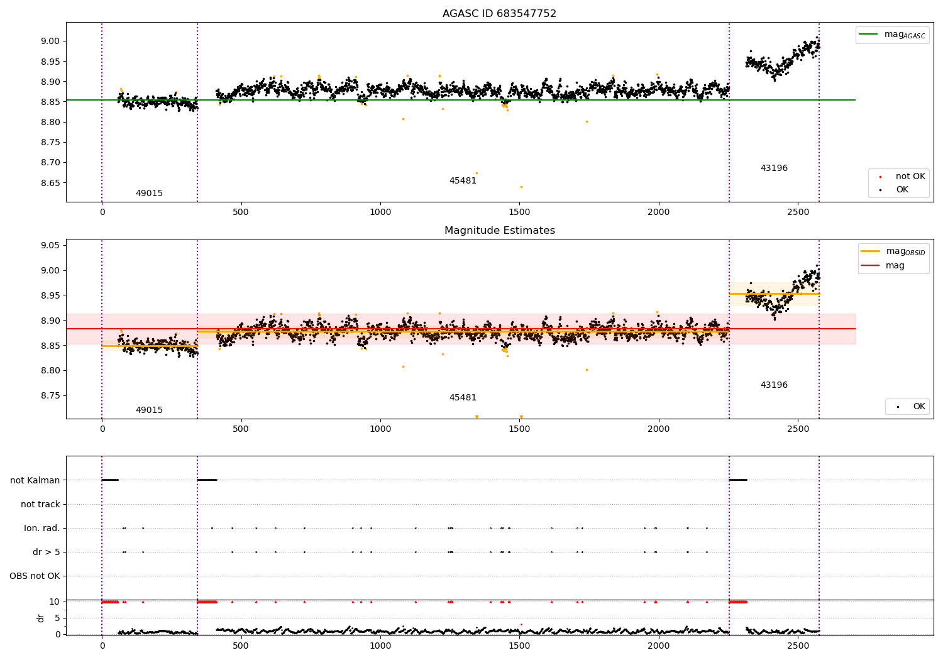Viewport: 943px width, 660px height.
Task: Select obsid label 45481 in Magnitude Estimates plot
Action: 463,398
